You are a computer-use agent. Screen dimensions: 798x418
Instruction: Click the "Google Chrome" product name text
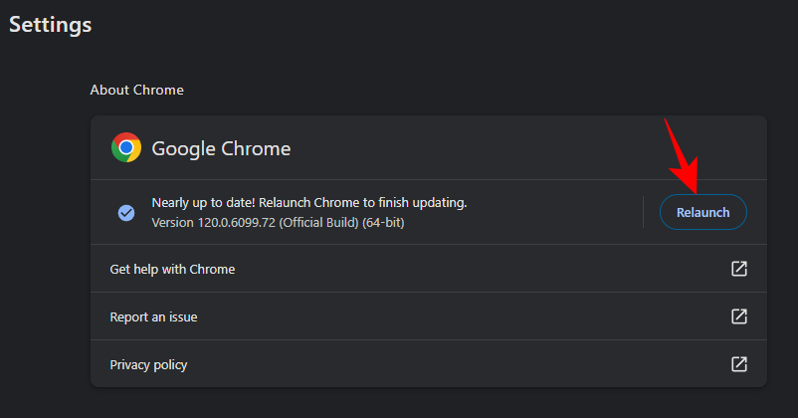click(x=221, y=149)
